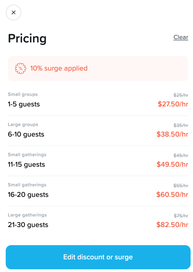
Task: Tap the $49.50/hr surge price
Action: 172,164
